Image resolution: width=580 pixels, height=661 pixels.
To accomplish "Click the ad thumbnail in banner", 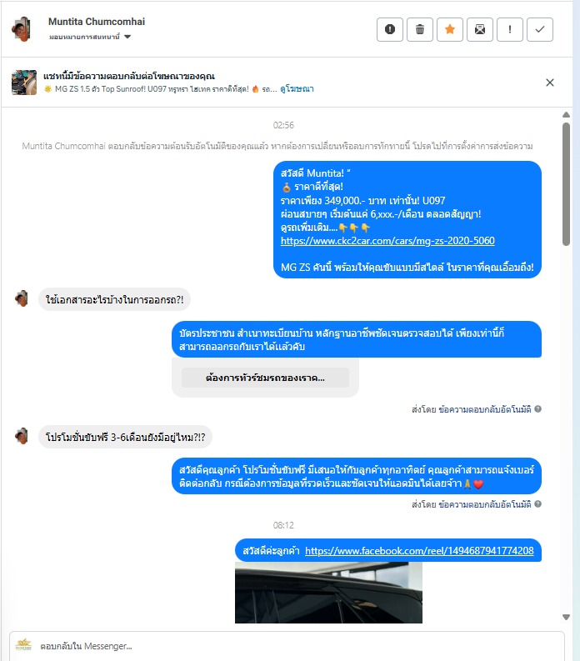I will (24, 83).
